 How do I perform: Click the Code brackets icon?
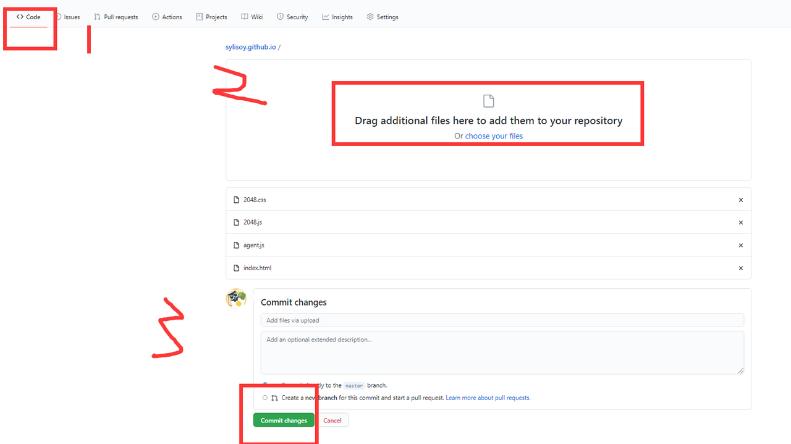[x=20, y=17]
